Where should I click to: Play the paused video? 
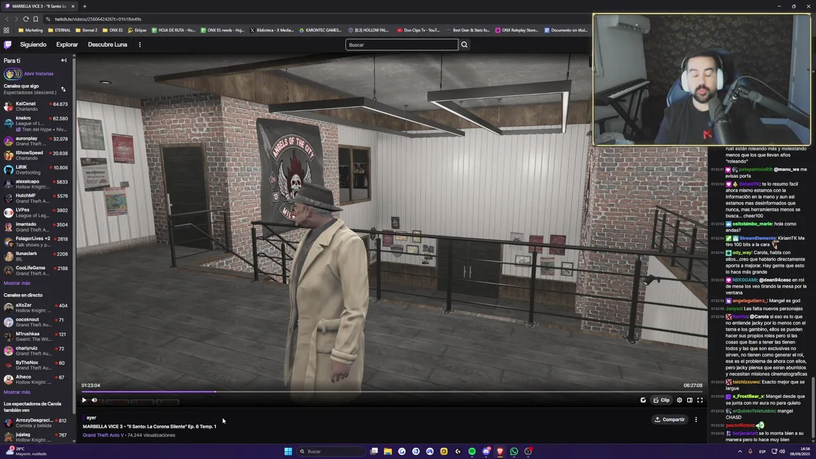pyautogui.click(x=84, y=400)
